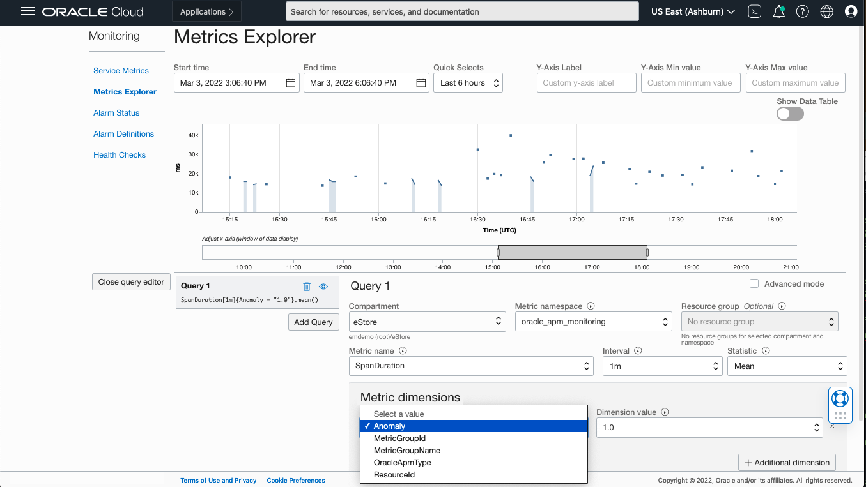Open the Metric namespace dropdown
This screenshot has width=866, height=487.
593,321
